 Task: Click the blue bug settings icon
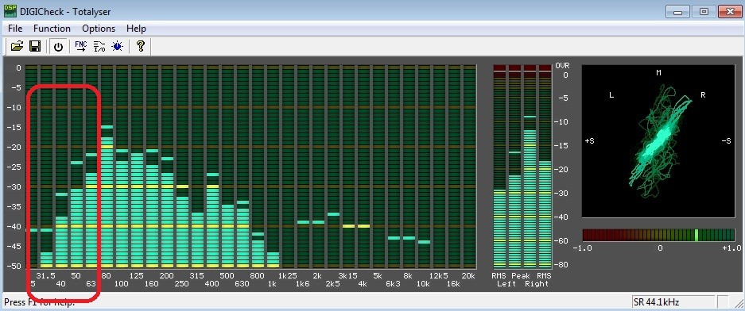click(x=118, y=46)
